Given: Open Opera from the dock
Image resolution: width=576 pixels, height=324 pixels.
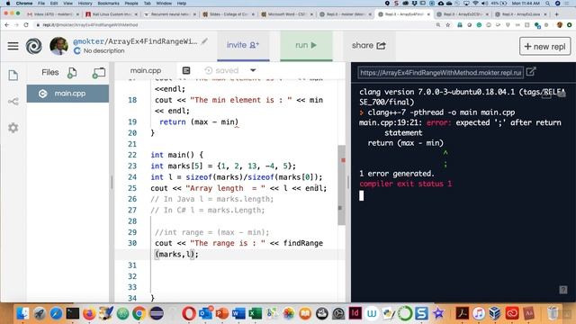Looking at the screenshot, I should pyautogui.click(x=188, y=313).
